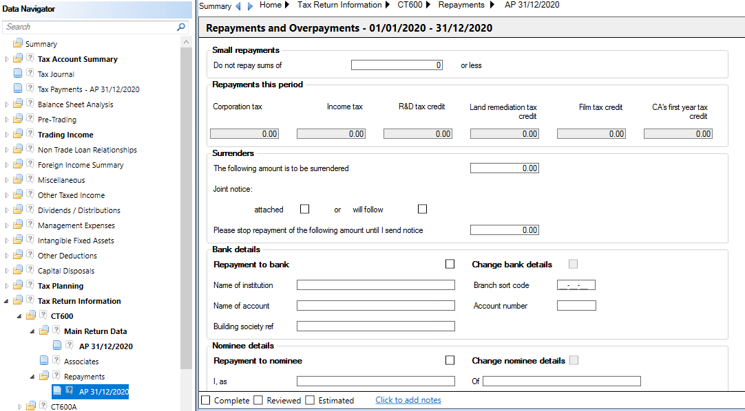Enable the Repayment to nominee checkbox

tap(450, 361)
